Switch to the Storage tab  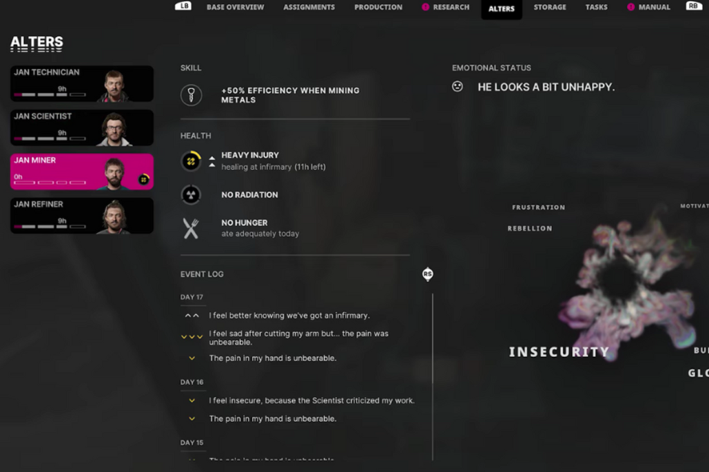point(550,7)
